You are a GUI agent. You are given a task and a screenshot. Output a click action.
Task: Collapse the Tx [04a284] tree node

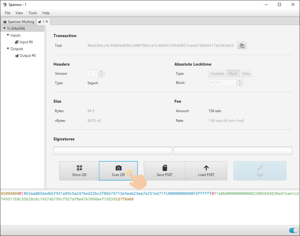[x=4, y=29]
